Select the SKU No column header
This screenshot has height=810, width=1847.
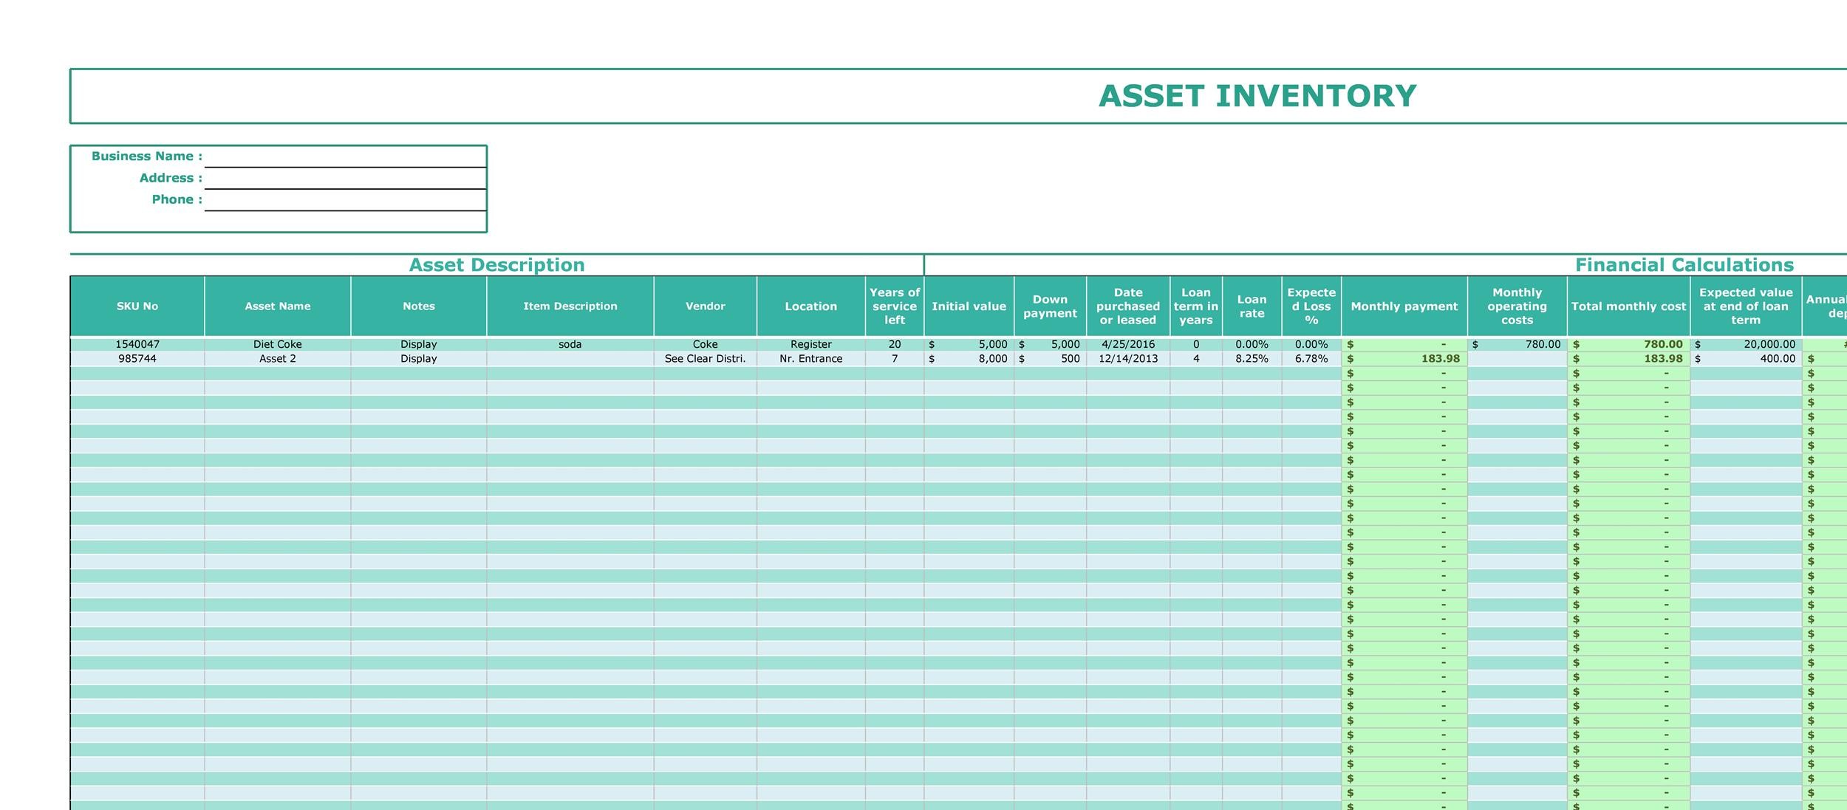coord(137,306)
